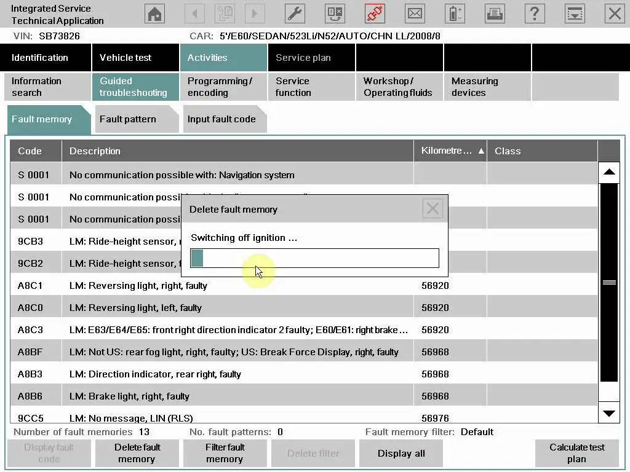Click the minimize-to-tray toolbar icon
630x472 pixels.
click(x=575, y=14)
